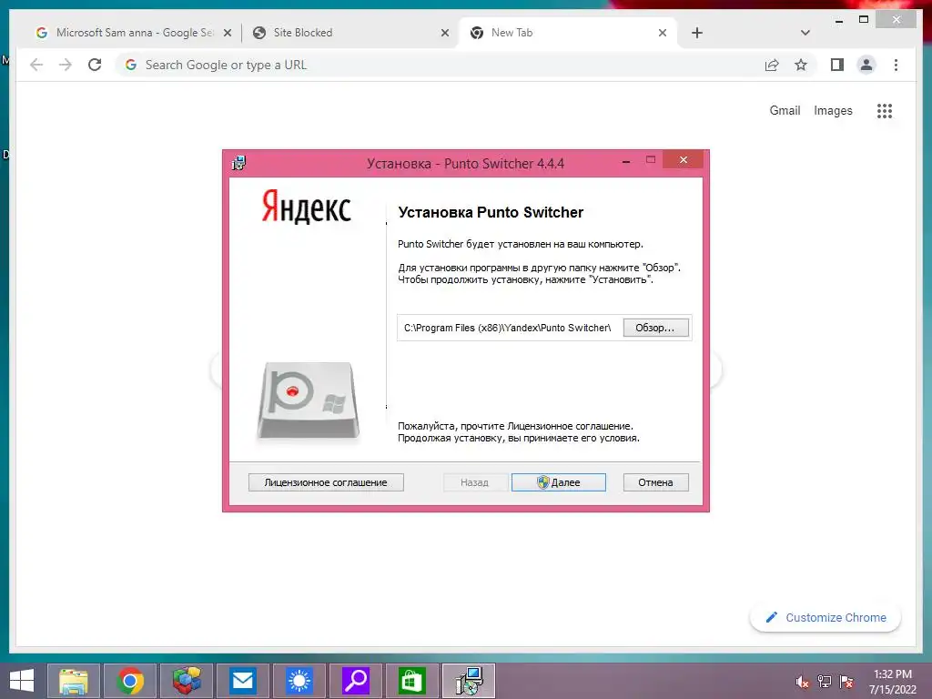Click the Яндекс logo in installer
The image size is (932, 699).
click(x=307, y=206)
